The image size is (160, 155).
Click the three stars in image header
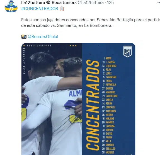coord(73,46)
